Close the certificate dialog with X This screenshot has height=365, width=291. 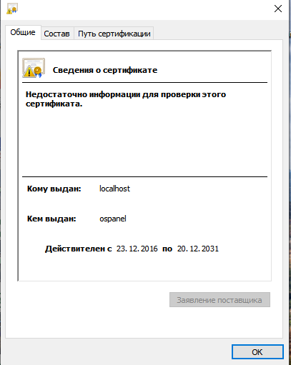click(x=278, y=9)
